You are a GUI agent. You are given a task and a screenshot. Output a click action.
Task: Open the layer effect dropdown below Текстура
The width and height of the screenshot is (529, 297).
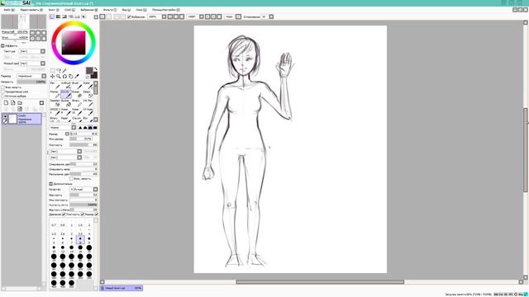click(x=43, y=64)
